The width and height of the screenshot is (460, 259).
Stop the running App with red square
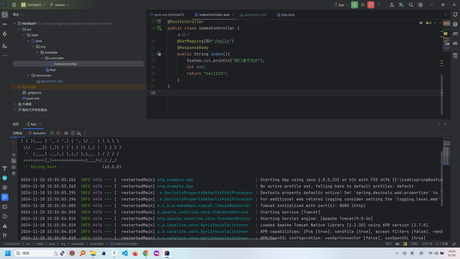371,5
